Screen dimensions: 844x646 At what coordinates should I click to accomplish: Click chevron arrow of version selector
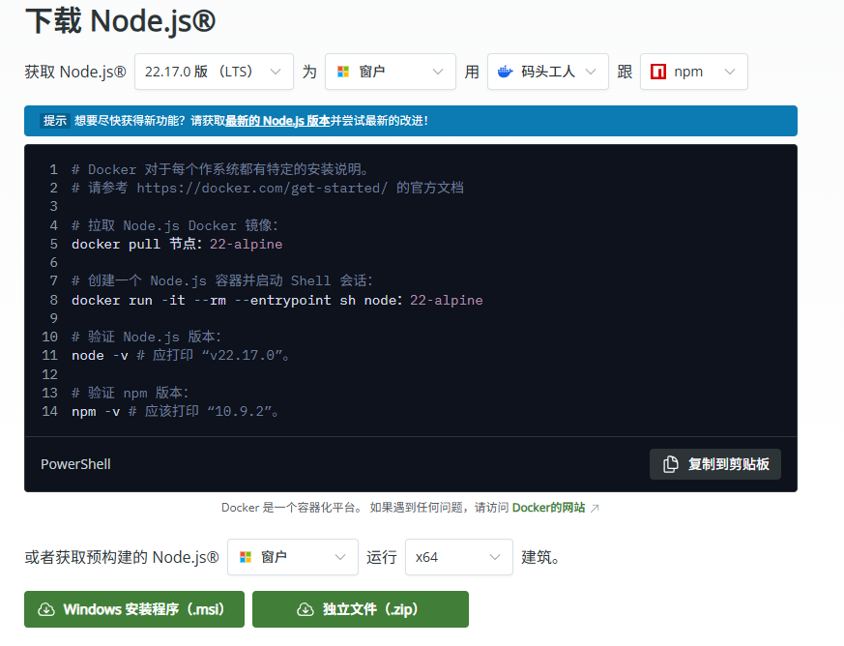[x=276, y=72]
